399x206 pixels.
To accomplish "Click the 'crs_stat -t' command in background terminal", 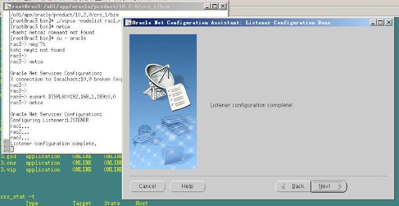I will click(x=17, y=197).
